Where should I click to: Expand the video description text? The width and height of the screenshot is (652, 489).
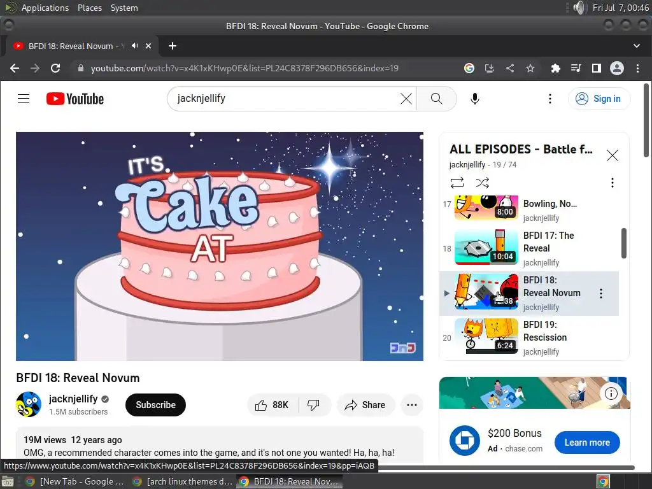pyautogui.click(x=220, y=445)
